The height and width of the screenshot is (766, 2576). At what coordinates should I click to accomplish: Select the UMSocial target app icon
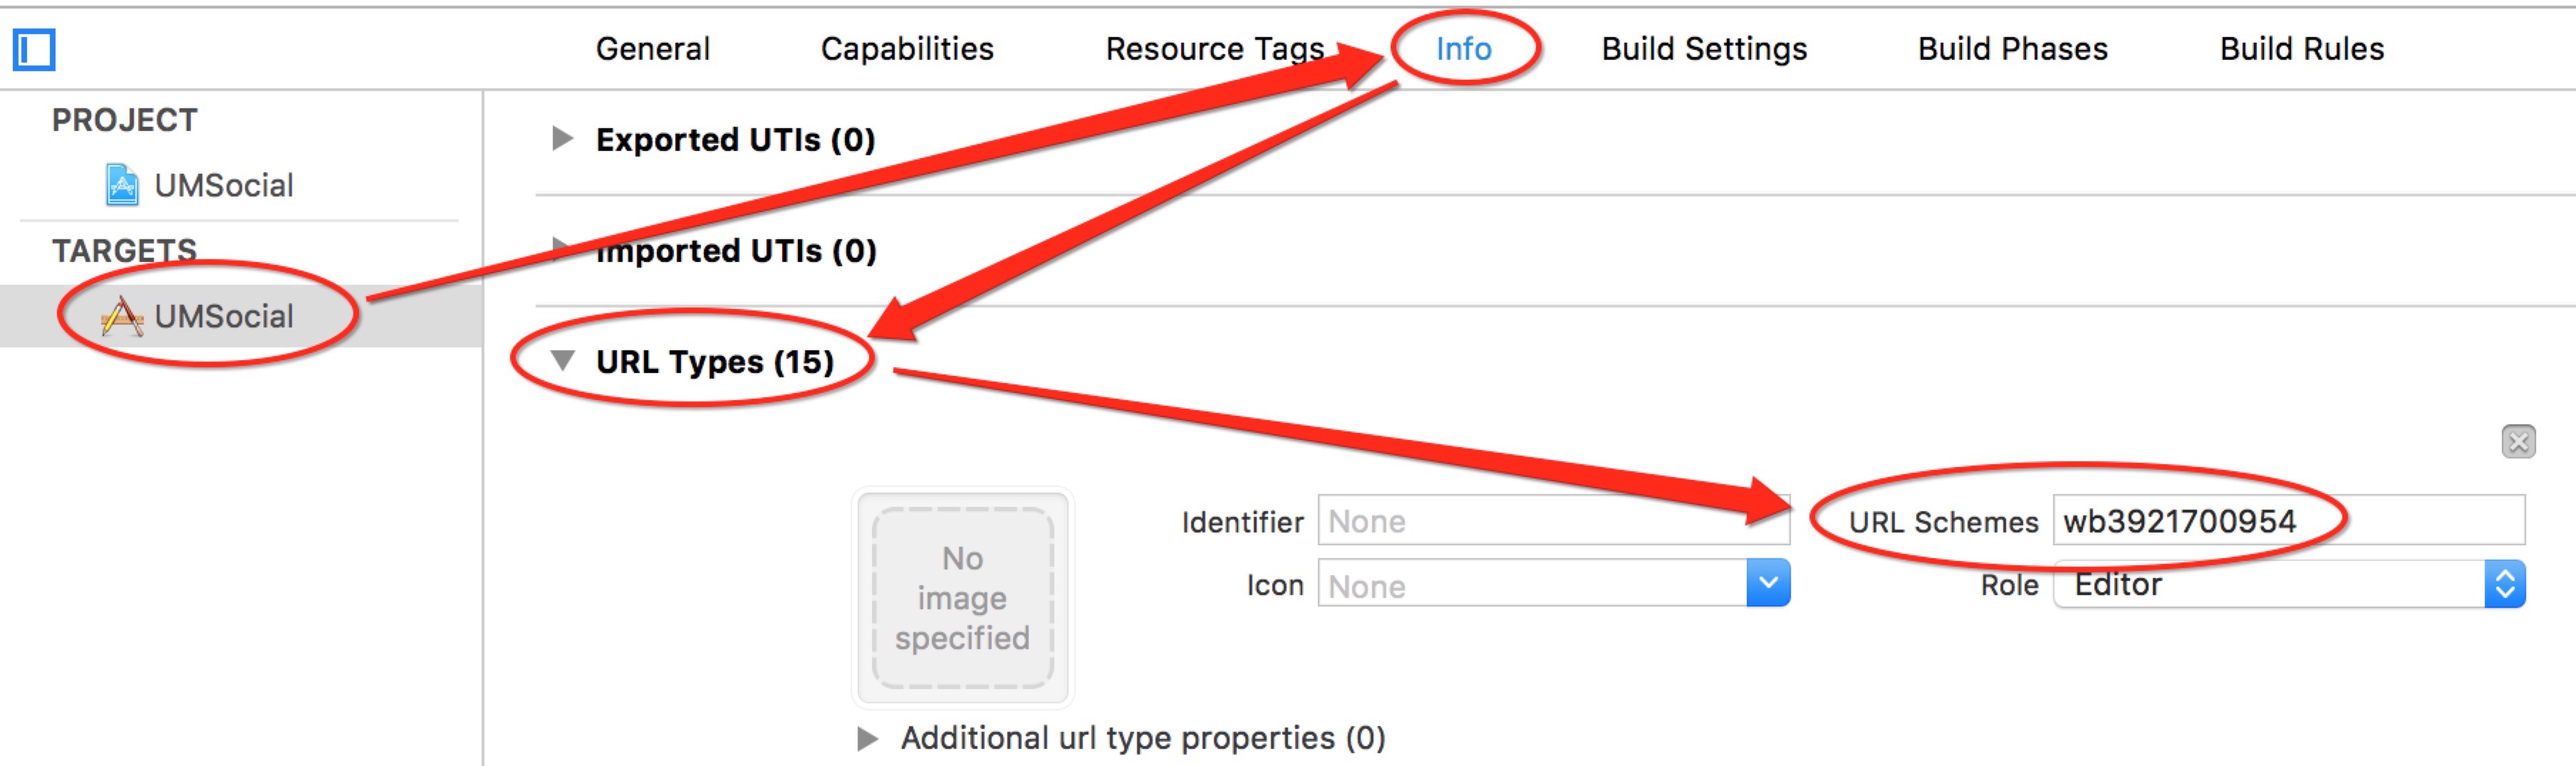122,317
